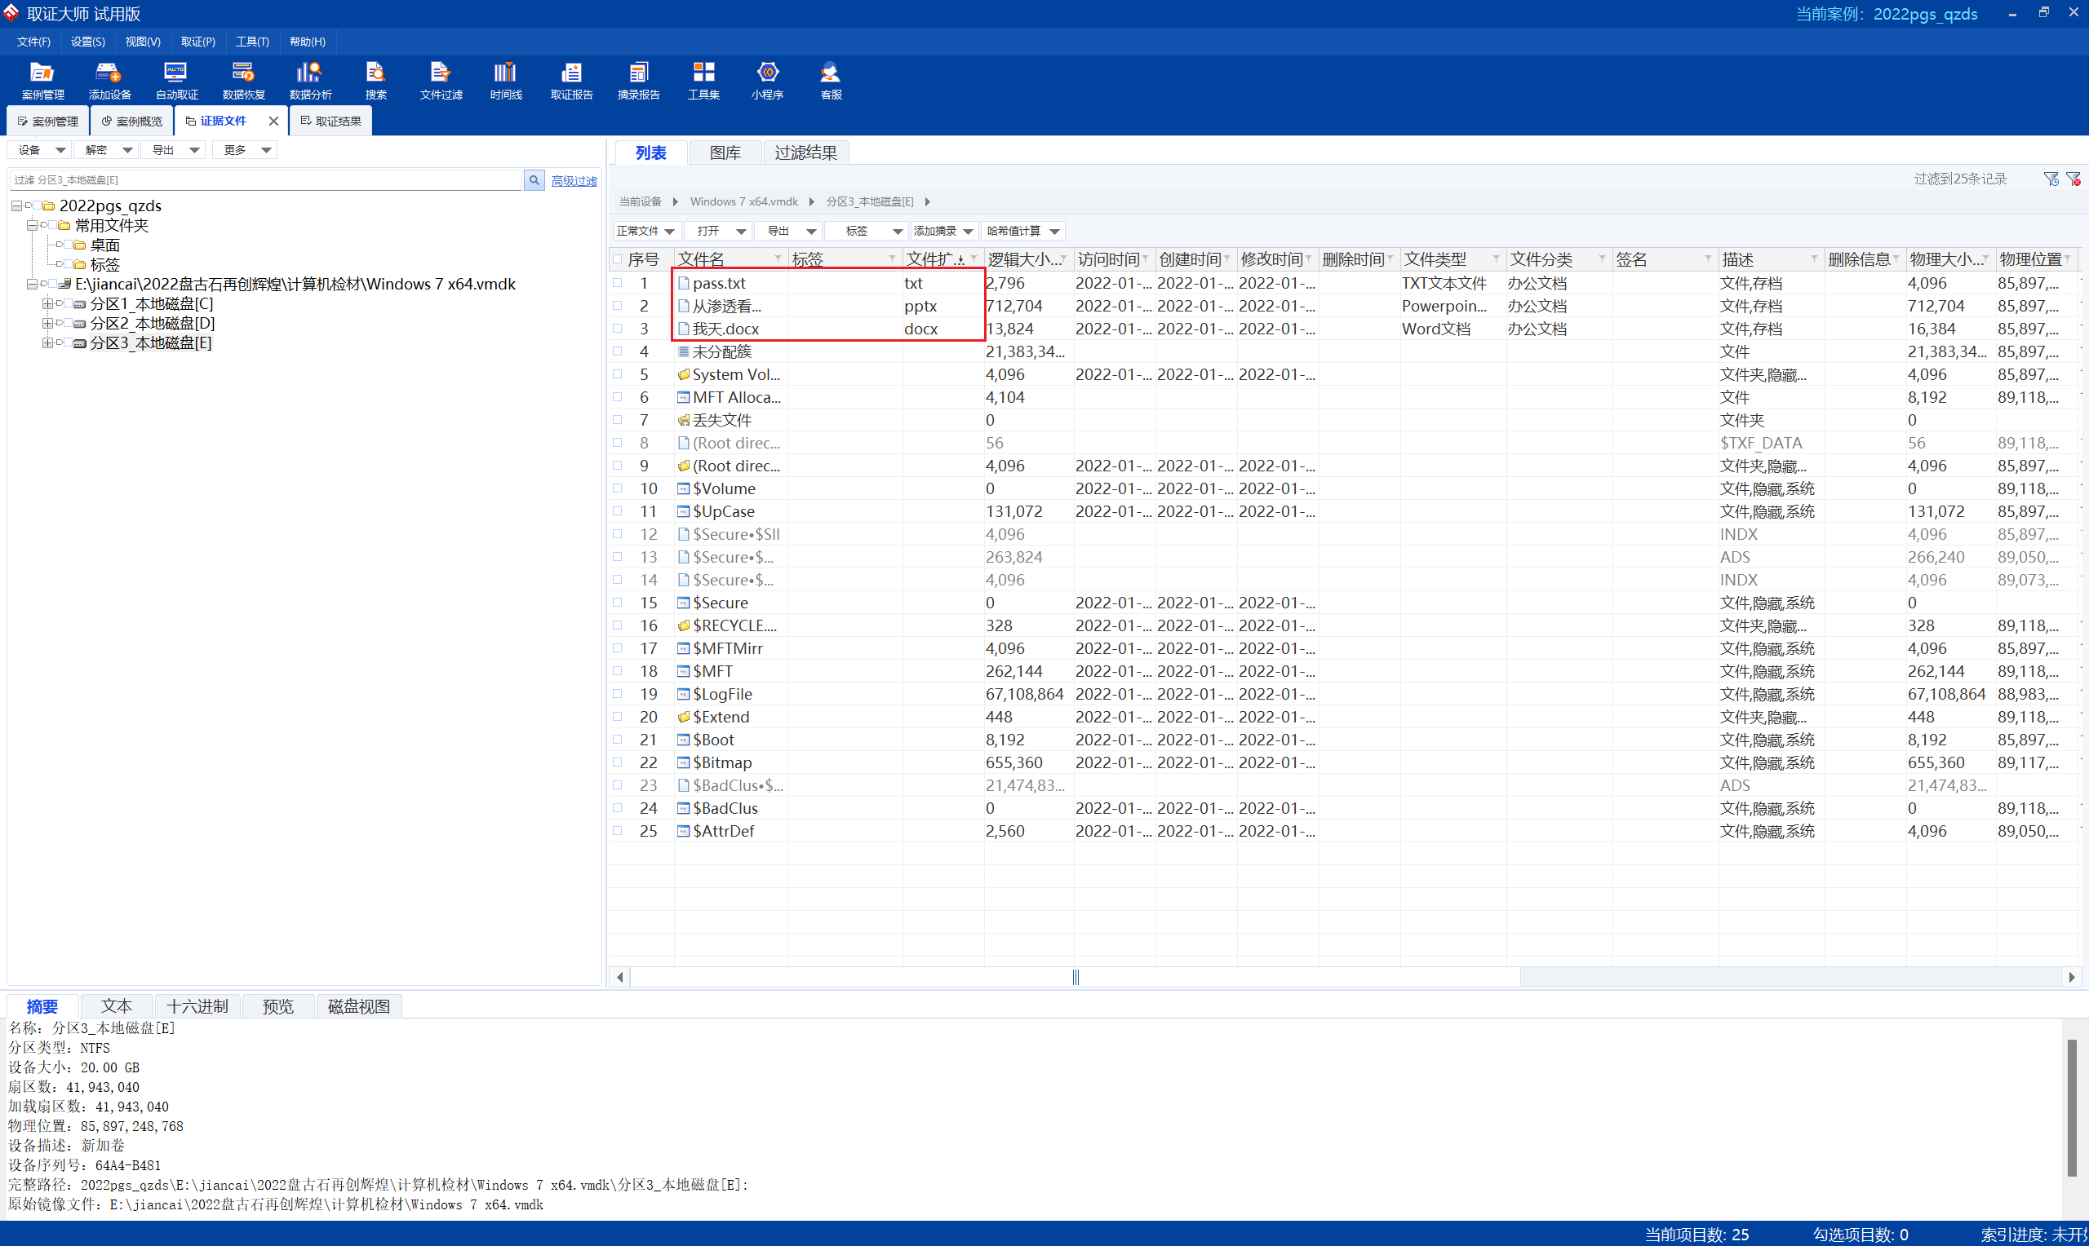Click the right arrow of horizontal scrollbar
The width and height of the screenshot is (2089, 1246).
click(x=2072, y=976)
